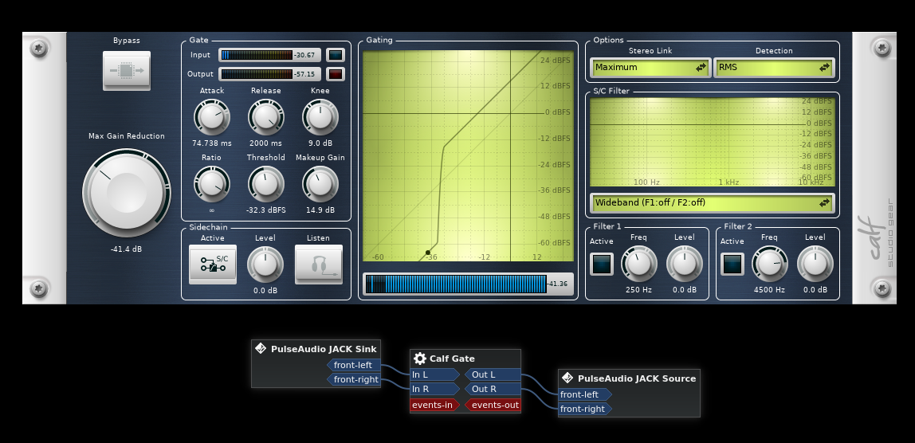The image size is (915, 443).
Task: Click the Filter 1 Freq knob
Action: [639, 263]
